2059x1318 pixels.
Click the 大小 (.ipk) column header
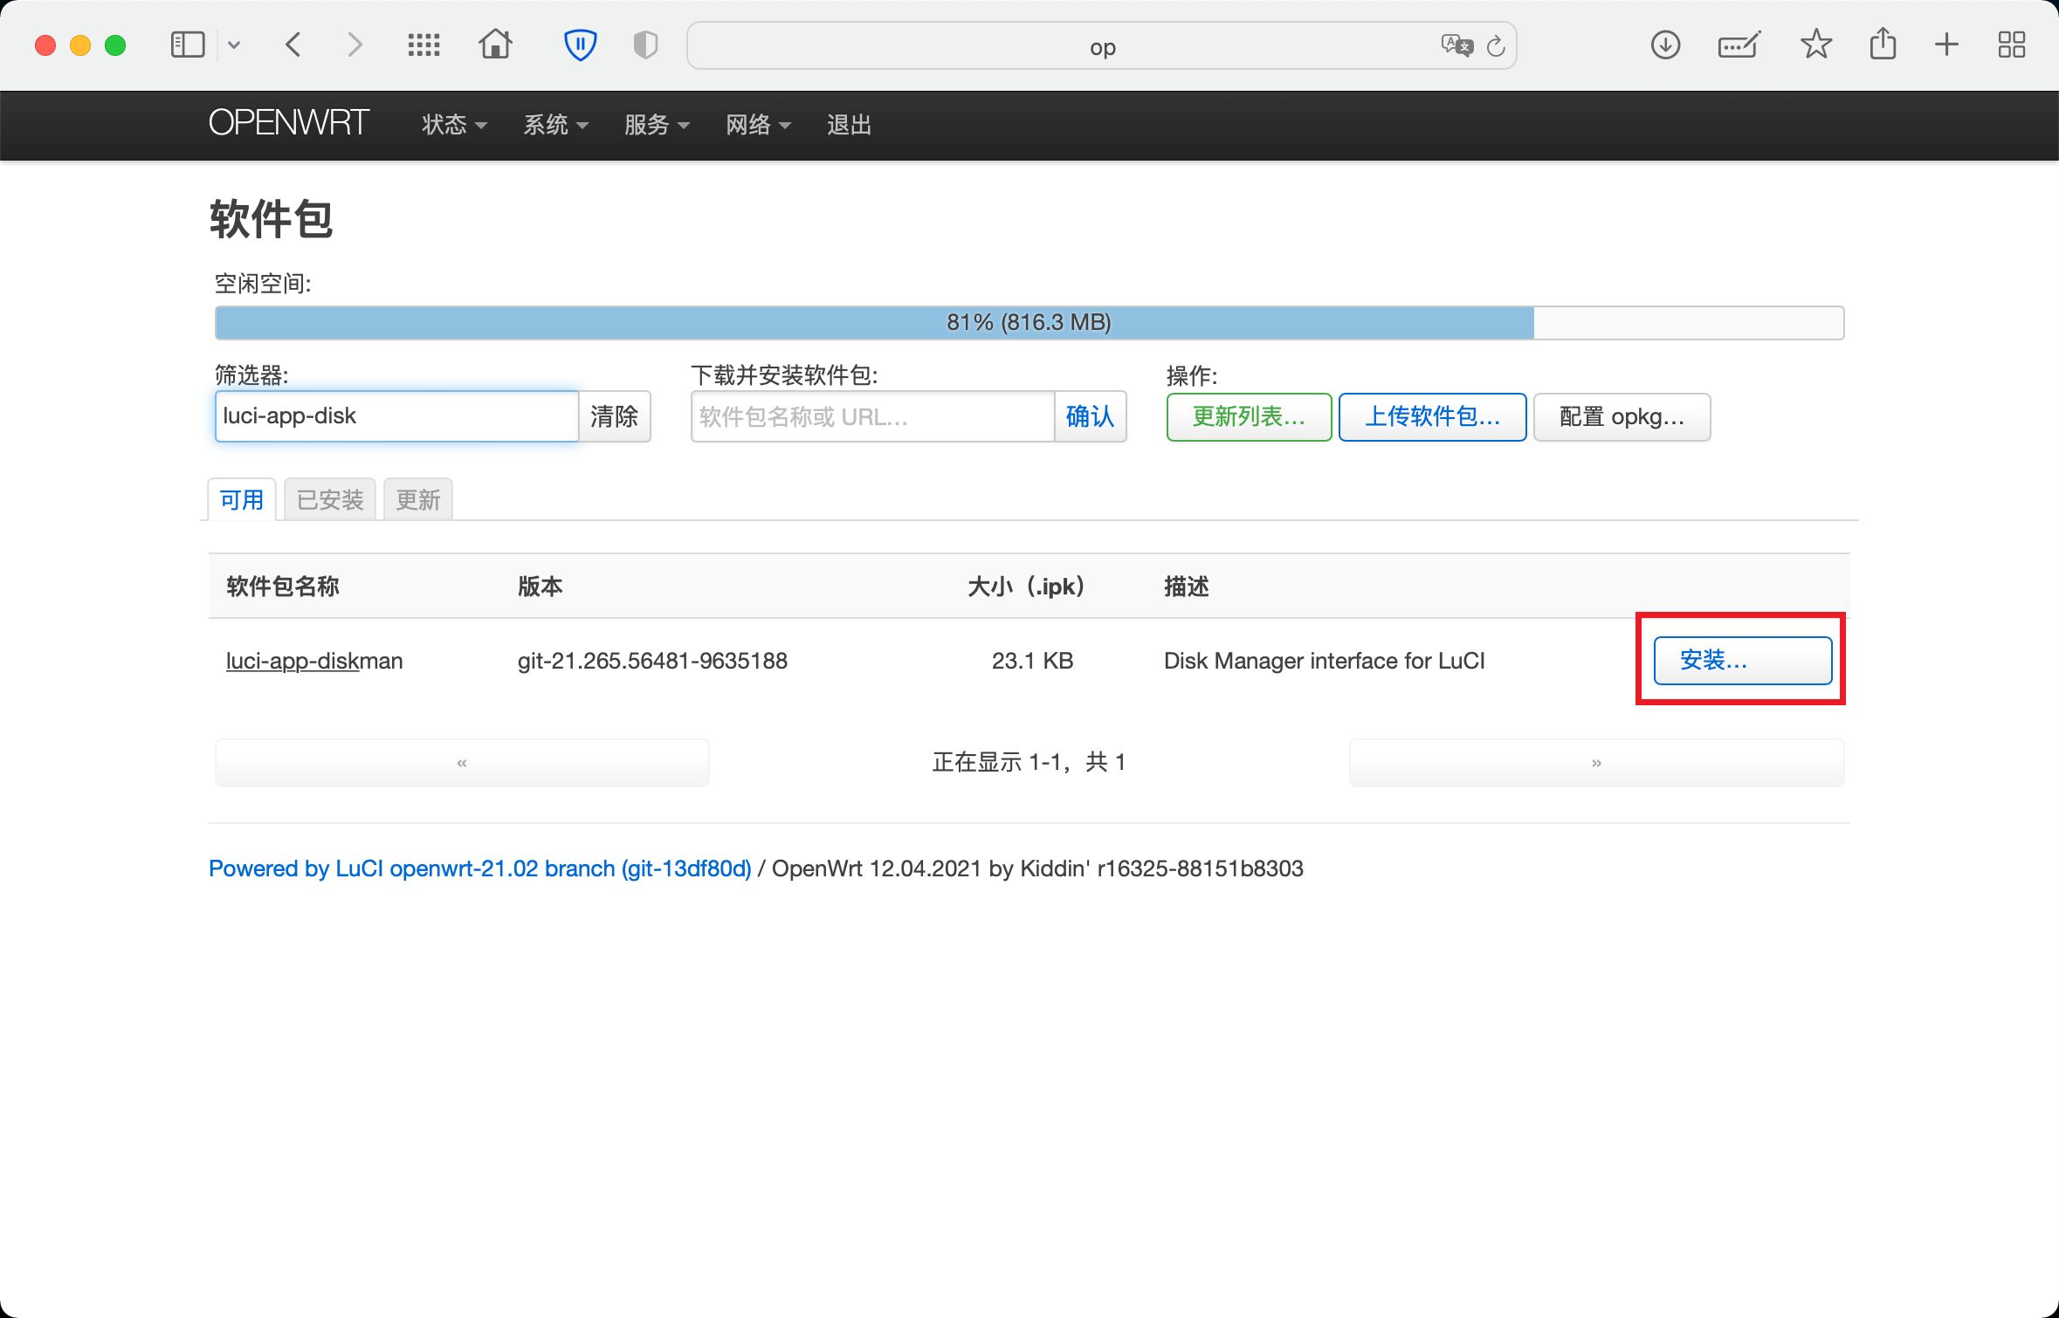point(1026,586)
